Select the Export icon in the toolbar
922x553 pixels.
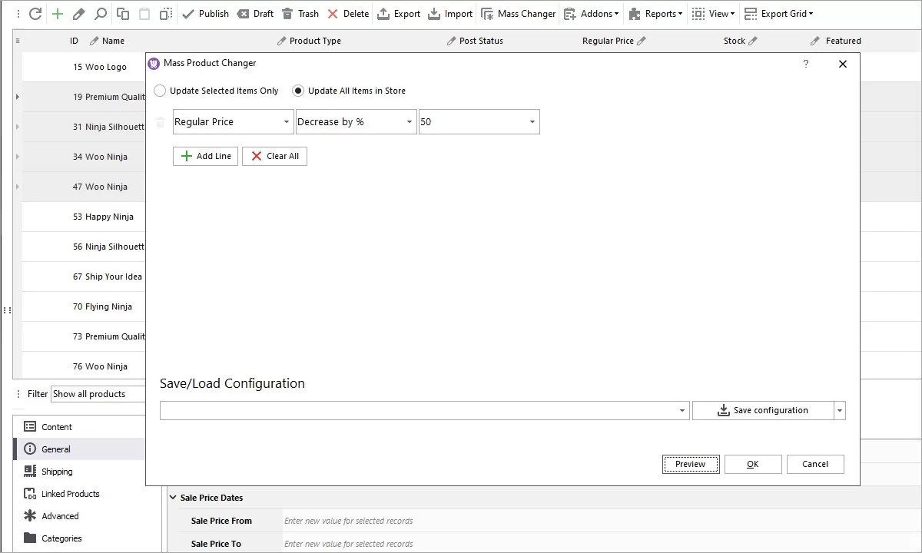click(382, 13)
